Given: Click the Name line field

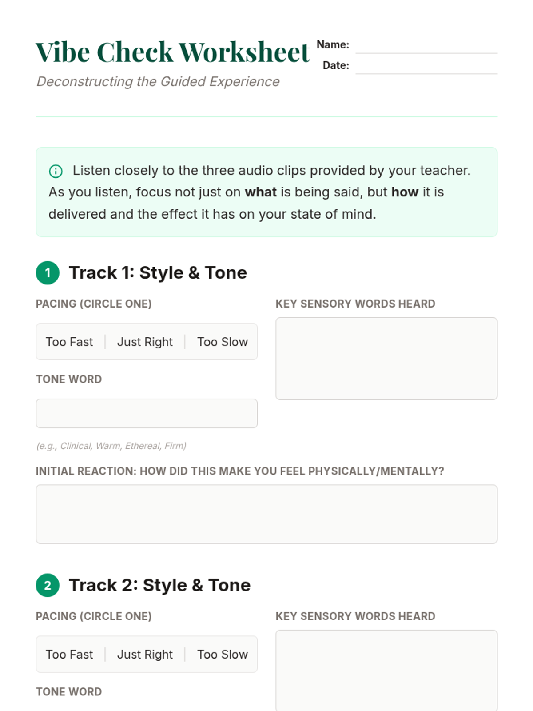Looking at the screenshot, I should [x=426, y=47].
